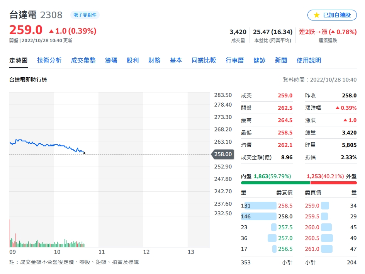Click the bid volume 131
Viewport: 365px width, 274px height.
(x=246, y=206)
